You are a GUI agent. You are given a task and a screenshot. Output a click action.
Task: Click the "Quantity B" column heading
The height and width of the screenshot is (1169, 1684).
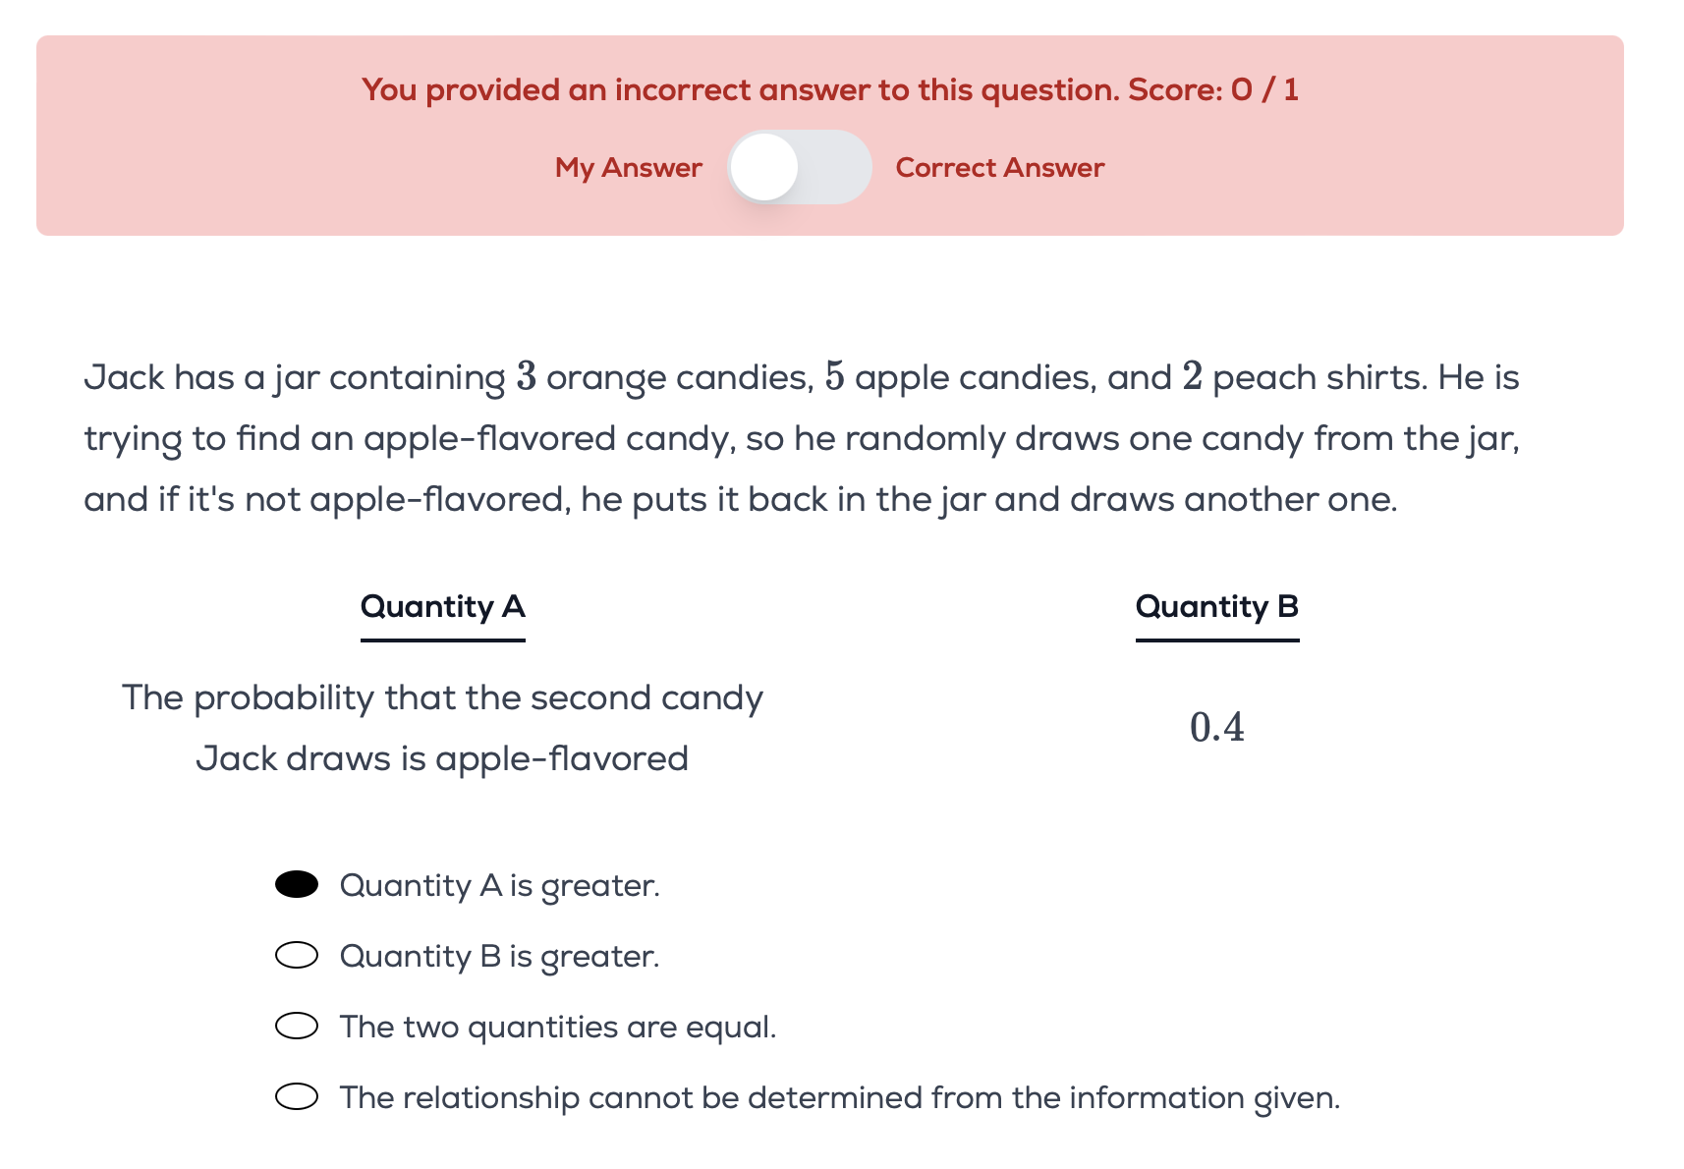coord(1216,607)
